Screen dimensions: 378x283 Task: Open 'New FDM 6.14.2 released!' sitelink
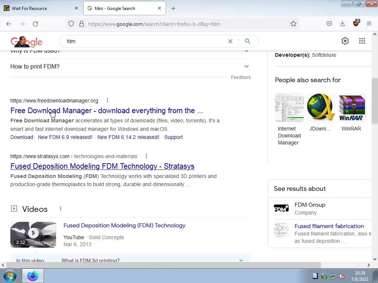coord(128,137)
